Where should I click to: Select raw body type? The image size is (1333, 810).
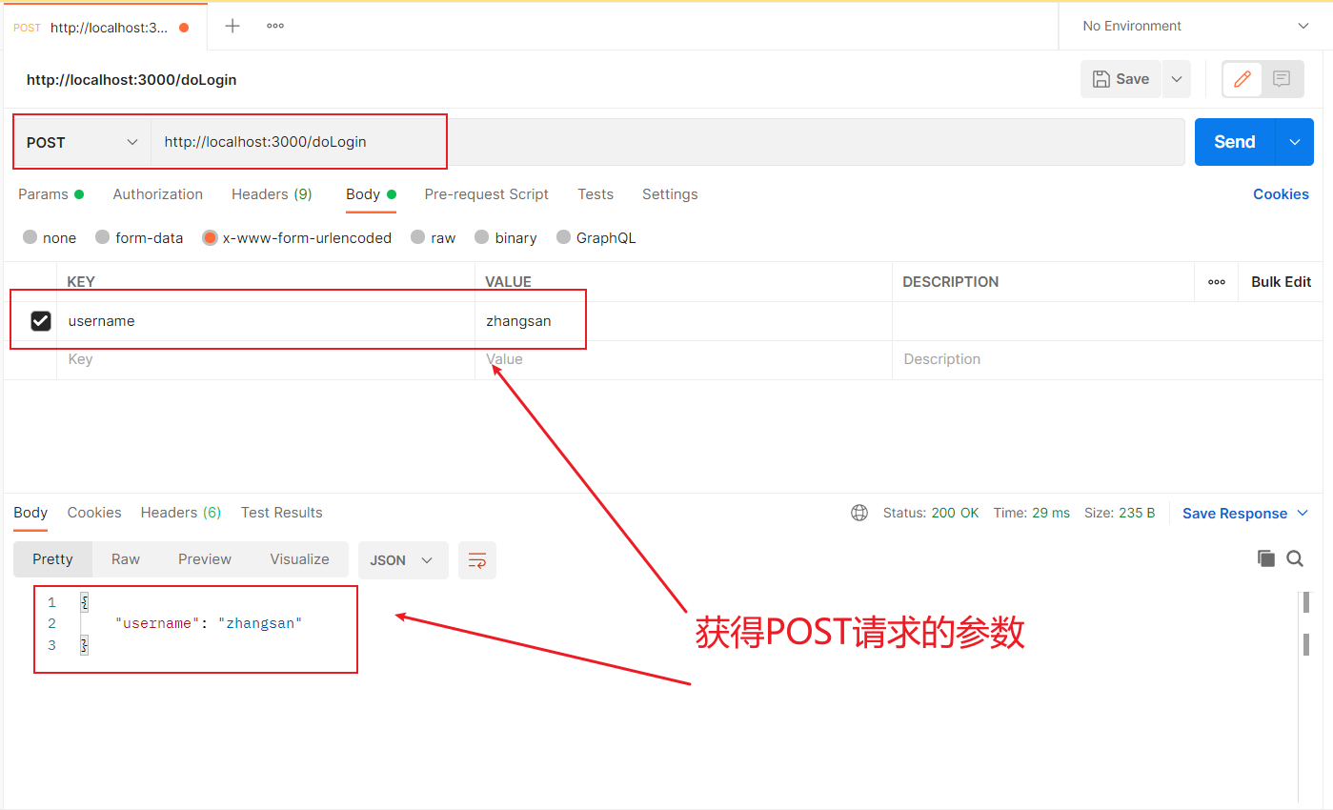click(434, 238)
